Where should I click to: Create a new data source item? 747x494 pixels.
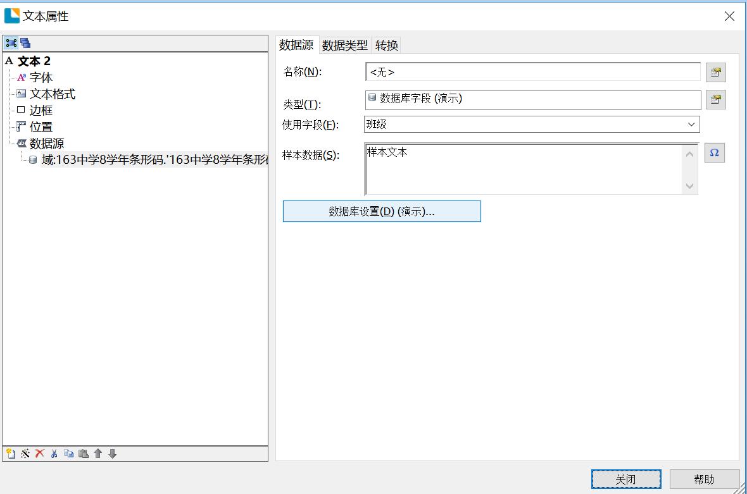coord(10,454)
